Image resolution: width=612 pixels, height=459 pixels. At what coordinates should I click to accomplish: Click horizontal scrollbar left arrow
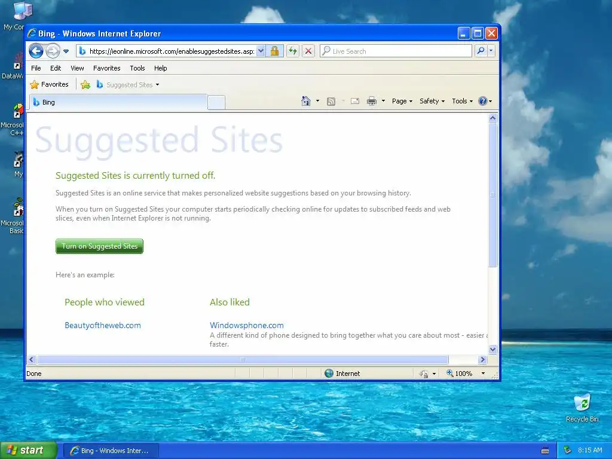point(32,359)
